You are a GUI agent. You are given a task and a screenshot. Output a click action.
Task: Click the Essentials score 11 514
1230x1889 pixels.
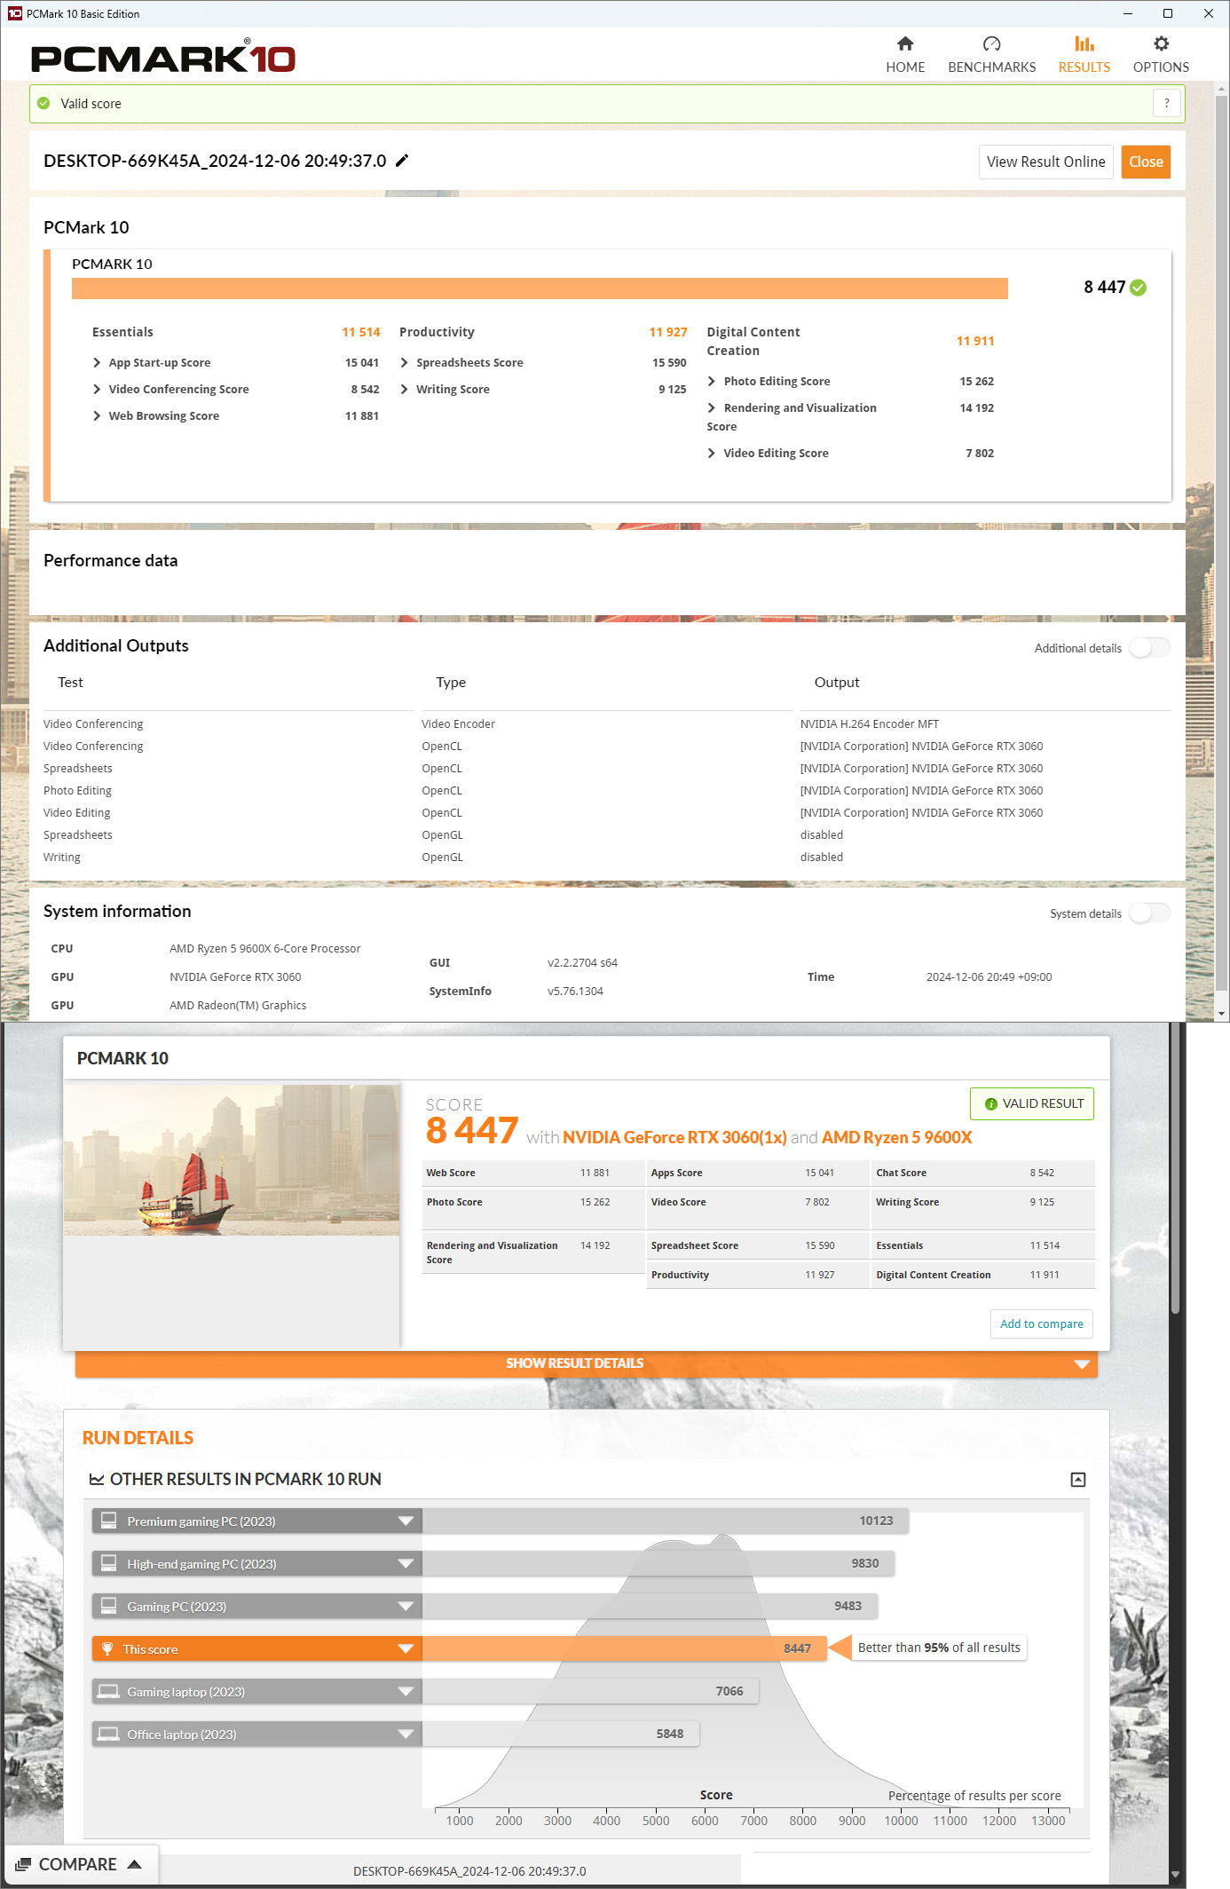(360, 332)
